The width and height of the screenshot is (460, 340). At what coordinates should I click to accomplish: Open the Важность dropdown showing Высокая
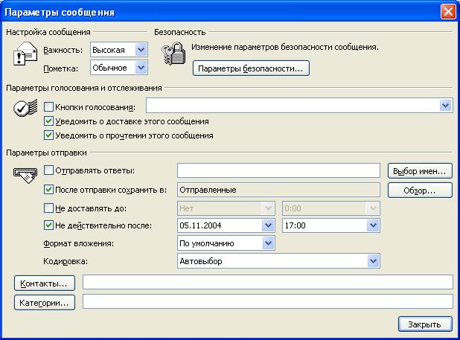pos(119,50)
